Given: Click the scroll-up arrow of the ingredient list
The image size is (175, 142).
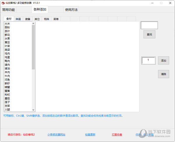Looking at the screenshot, I should coord(33,23).
